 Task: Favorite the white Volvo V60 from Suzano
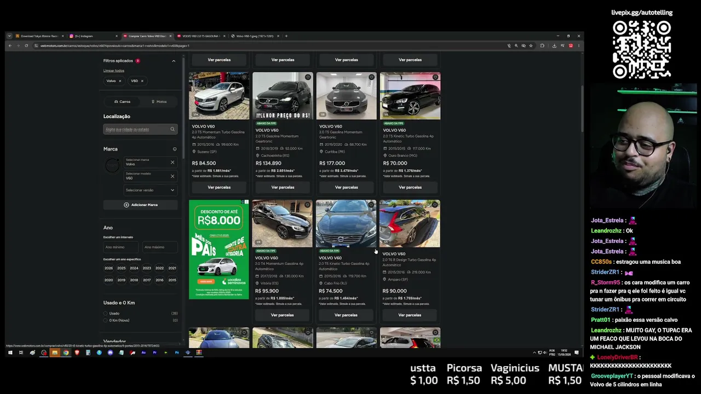[244, 77]
